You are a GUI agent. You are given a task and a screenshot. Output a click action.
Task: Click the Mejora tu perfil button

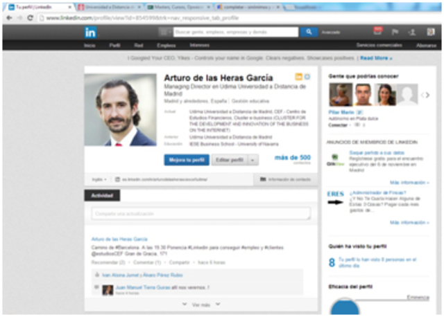click(x=187, y=160)
